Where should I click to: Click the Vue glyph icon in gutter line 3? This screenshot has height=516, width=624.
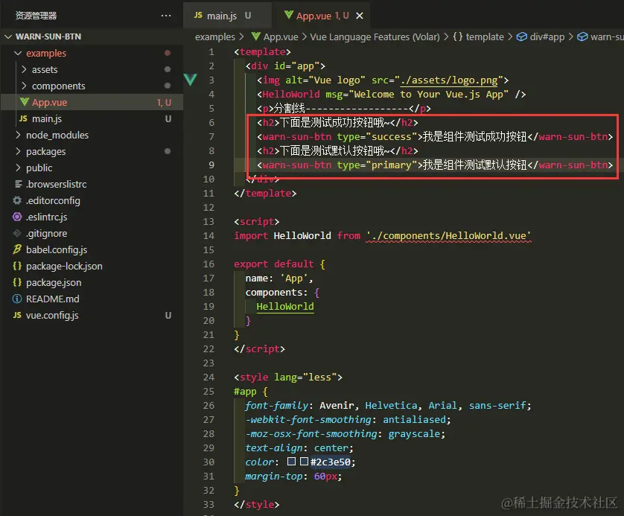(190, 80)
